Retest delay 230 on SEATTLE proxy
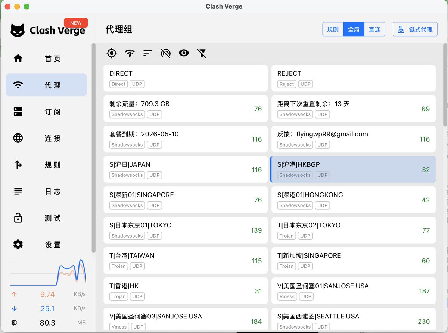Image resolution: width=448 pixels, height=333 pixels. tap(424, 321)
